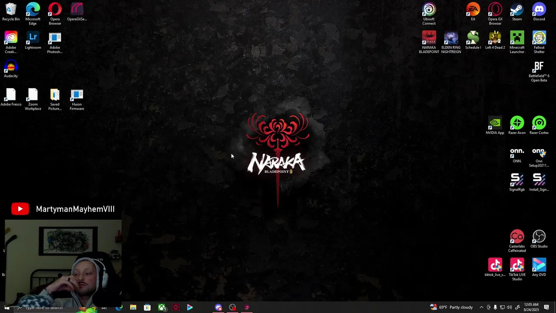Select the Huion Firmware desktop icon
Image resolution: width=556 pixels, height=313 pixels.
click(77, 99)
